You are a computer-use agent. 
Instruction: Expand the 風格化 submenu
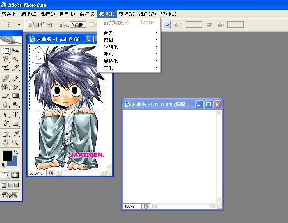pyautogui.click(x=130, y=61)
